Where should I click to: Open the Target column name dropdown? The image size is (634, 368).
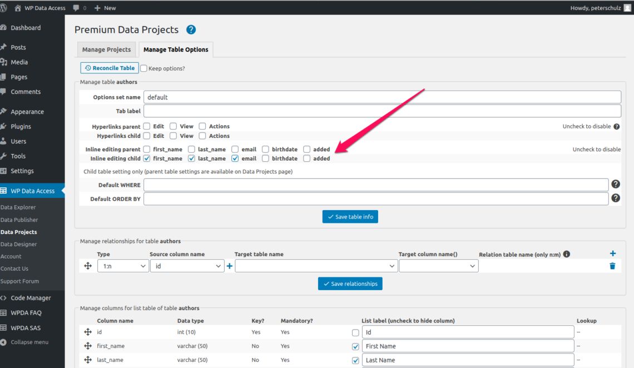pos(439,266)
